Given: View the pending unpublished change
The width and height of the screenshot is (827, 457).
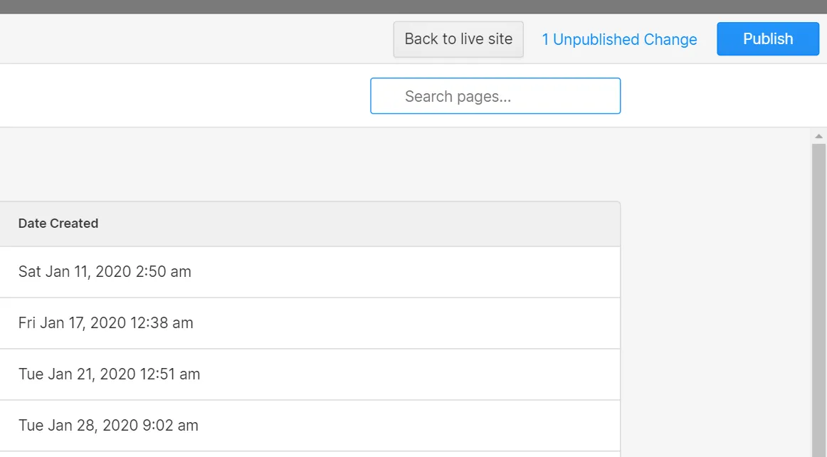Looking at the screenshot, I should pyautogui.click(x=619, y=40).
